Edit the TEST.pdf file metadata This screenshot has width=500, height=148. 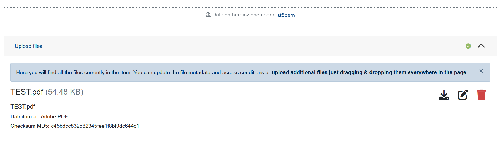pos(463,95)
